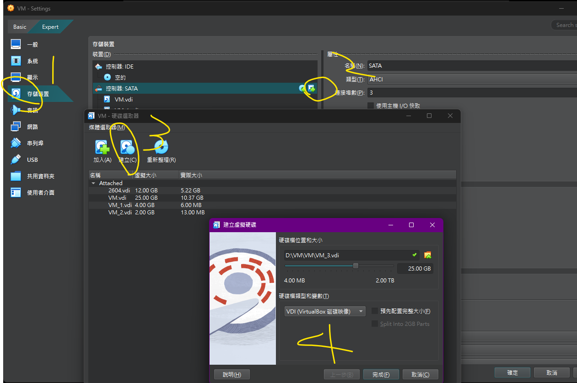
Task: Click the browse folder icon beside disk path
Action: pos(428,255)
